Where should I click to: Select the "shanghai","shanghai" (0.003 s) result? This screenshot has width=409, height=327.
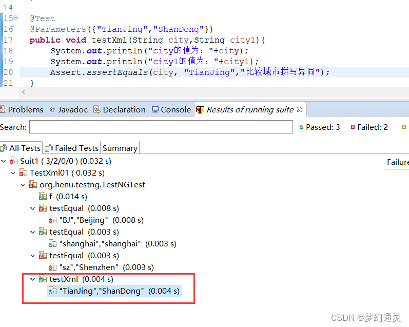[118, 243]
